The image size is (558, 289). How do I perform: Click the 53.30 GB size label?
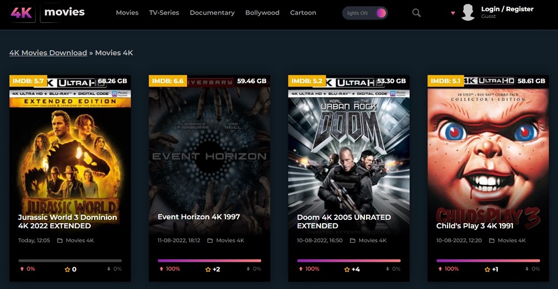click(x=392, y=81)
